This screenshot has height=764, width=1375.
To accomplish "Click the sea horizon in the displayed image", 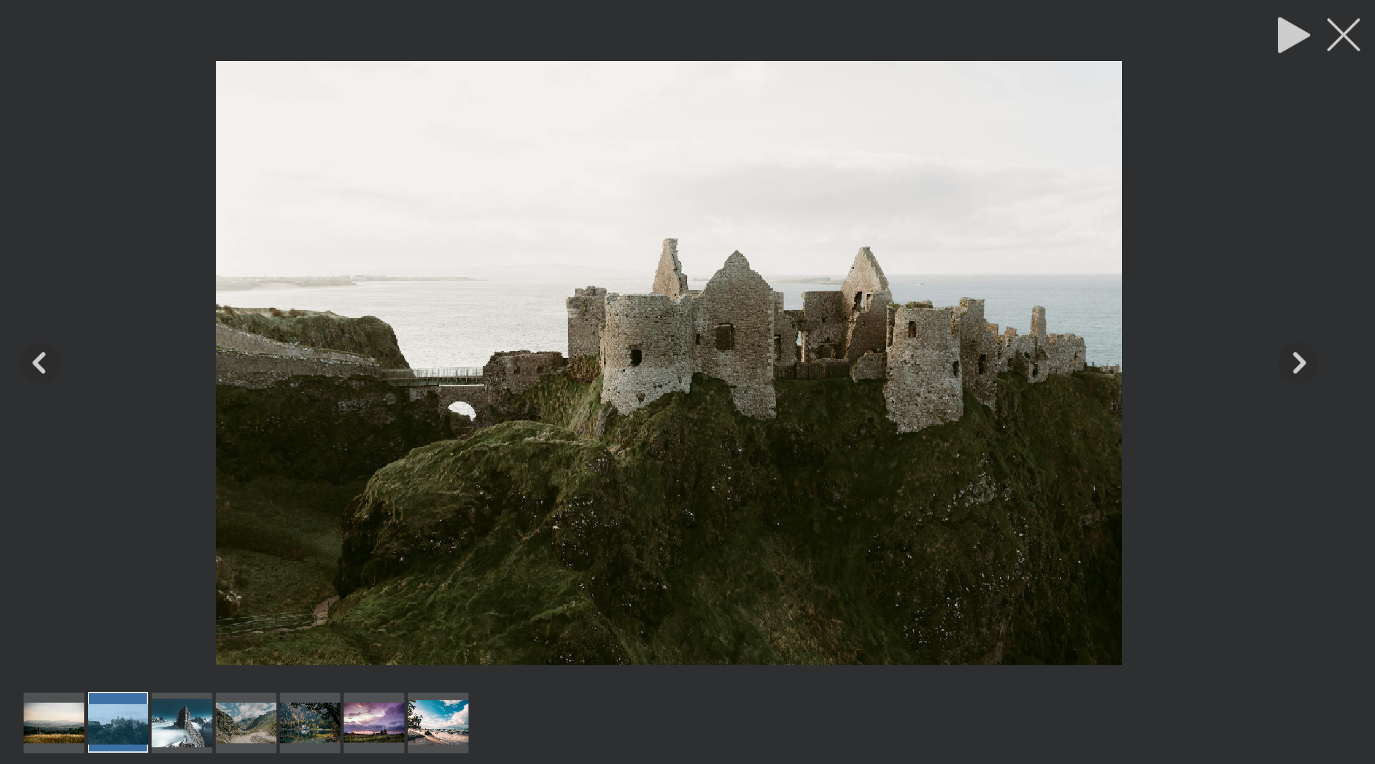I will coord(1025,275).
